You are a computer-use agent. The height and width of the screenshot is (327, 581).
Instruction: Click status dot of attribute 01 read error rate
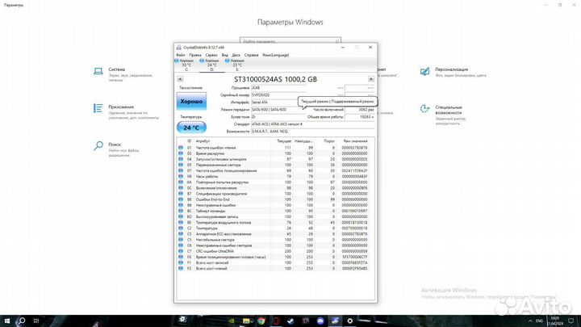(181, 148)
